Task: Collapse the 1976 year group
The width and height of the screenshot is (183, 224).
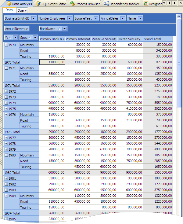Action: [x=6, y=115]
